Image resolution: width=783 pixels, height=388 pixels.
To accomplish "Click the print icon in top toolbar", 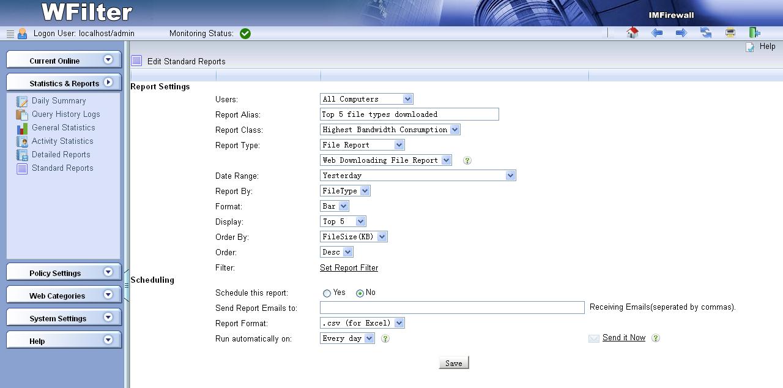I will 730,33.
